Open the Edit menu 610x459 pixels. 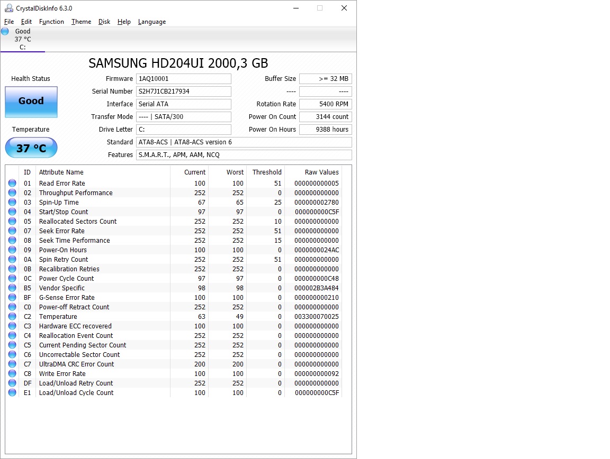(26, 22)
